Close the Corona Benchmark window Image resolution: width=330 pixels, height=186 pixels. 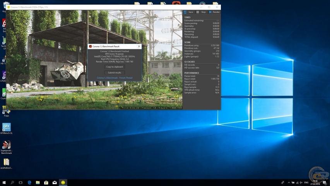click(217, 7)
